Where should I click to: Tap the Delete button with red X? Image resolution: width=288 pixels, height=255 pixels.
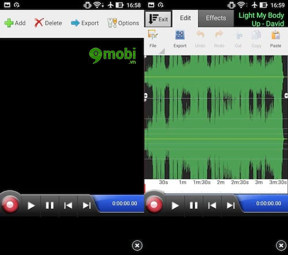click(x=48, y=23)
